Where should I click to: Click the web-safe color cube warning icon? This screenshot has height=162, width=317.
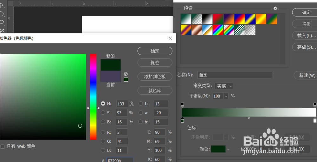126,74
